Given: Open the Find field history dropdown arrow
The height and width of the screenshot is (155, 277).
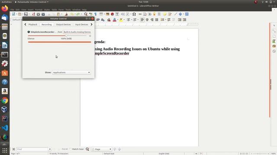Looking at the screenshot, I should coord(50,149).
